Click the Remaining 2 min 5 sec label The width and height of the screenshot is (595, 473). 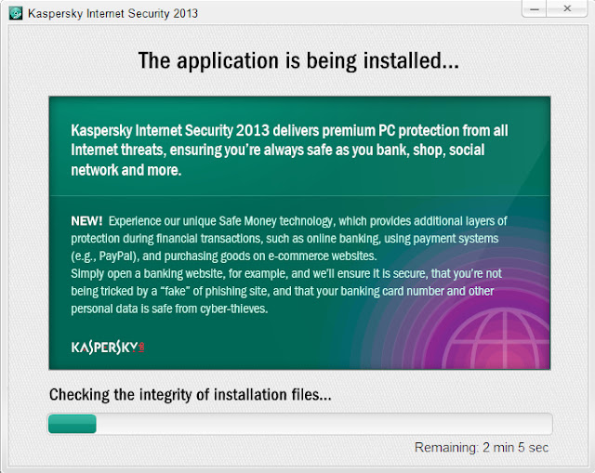coord(482,448)
